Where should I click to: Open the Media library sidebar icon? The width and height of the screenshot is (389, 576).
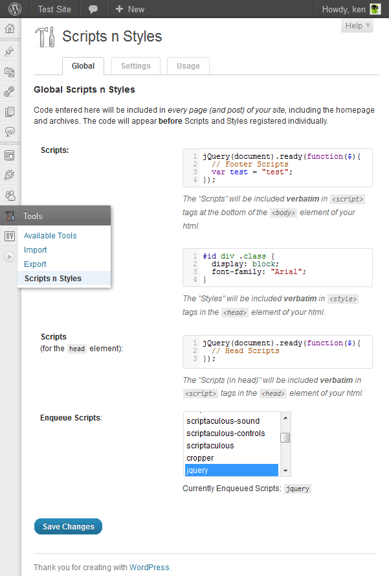[10, 72]
